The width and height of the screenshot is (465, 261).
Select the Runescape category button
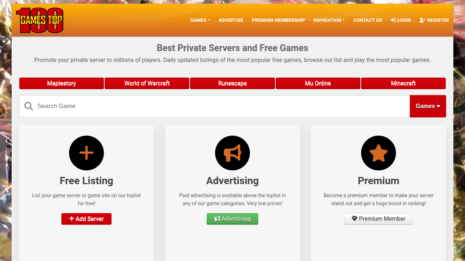[232, 83]
